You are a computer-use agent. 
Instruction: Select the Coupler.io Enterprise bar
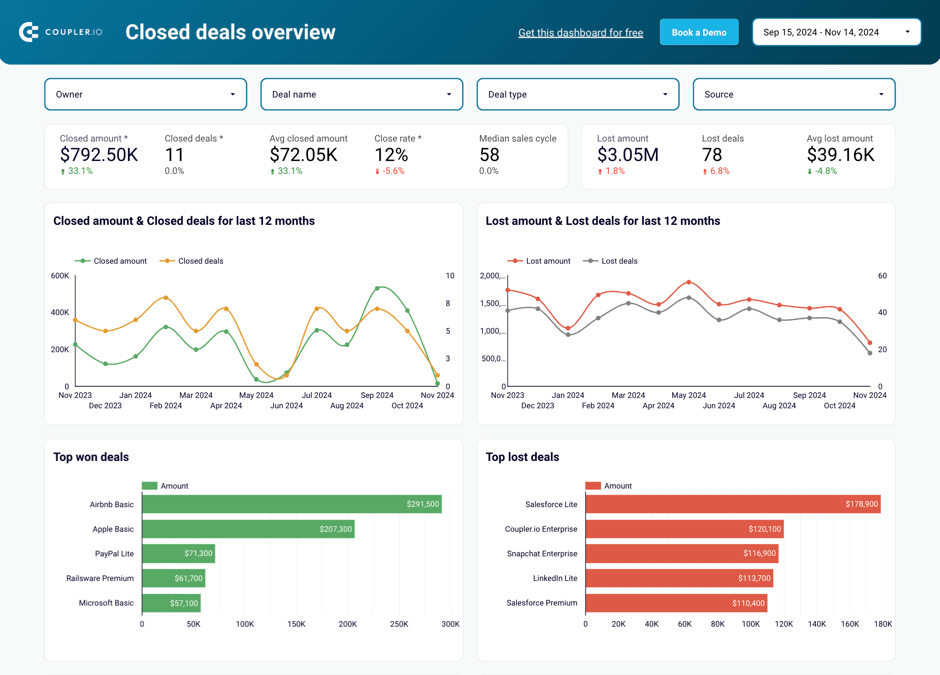[685, 529]
